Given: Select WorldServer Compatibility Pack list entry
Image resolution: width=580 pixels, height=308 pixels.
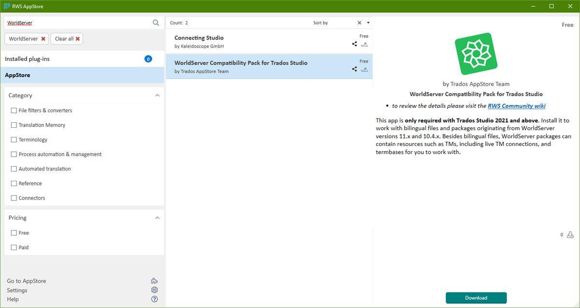Looking at the screenshot, I should [269, 67].
